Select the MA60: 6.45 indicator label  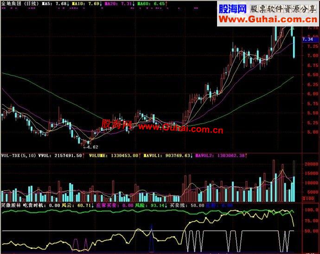click(x=152, y=3)
